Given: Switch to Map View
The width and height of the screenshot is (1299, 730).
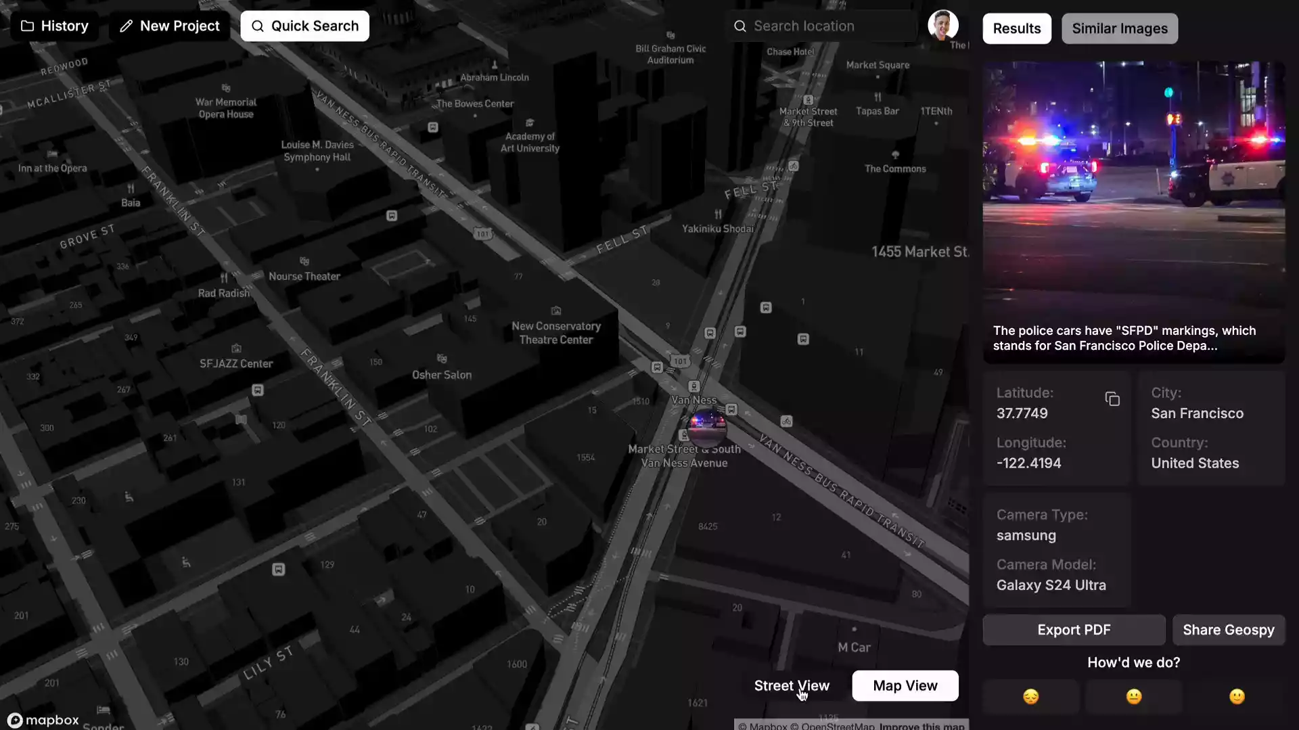Looking at the screenshot, I should pyautogui.click(x=905, y=685).
